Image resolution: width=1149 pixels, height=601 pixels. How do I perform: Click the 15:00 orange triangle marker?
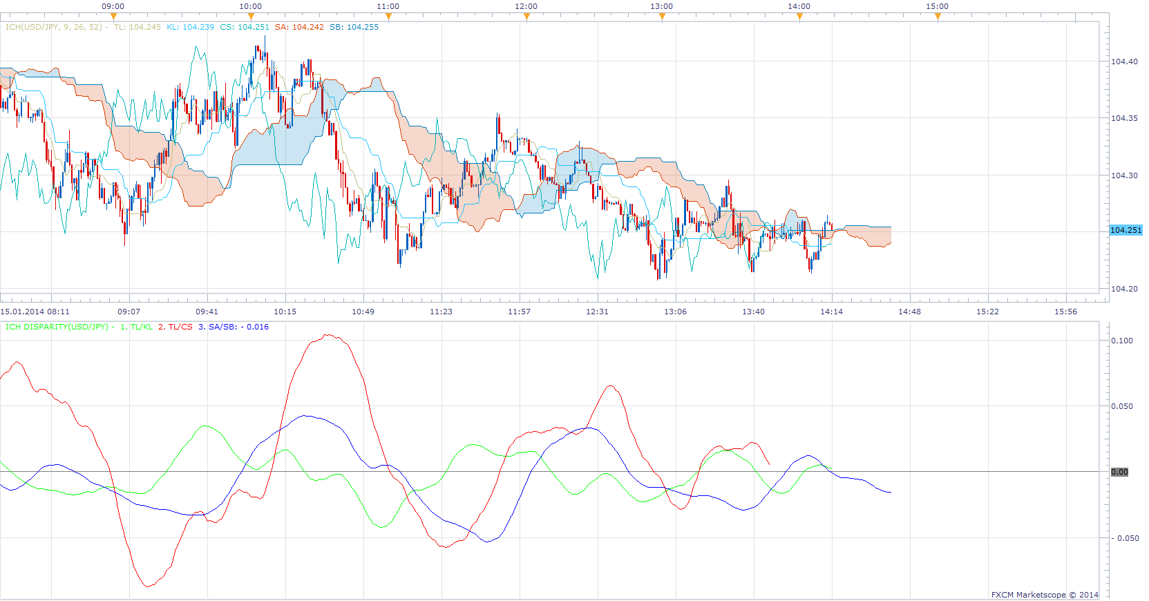[x=938, y=17]
